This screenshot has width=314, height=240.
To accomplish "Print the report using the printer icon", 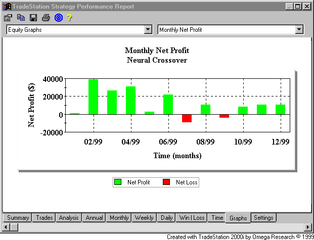I will click(46, 18).
